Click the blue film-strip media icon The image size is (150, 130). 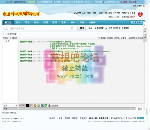tap(42, 105)
